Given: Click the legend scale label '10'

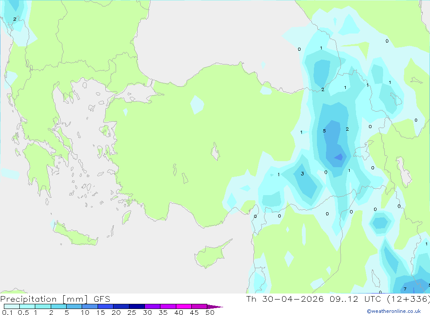Looking at the screenshot, I should [x=85, y=312].
